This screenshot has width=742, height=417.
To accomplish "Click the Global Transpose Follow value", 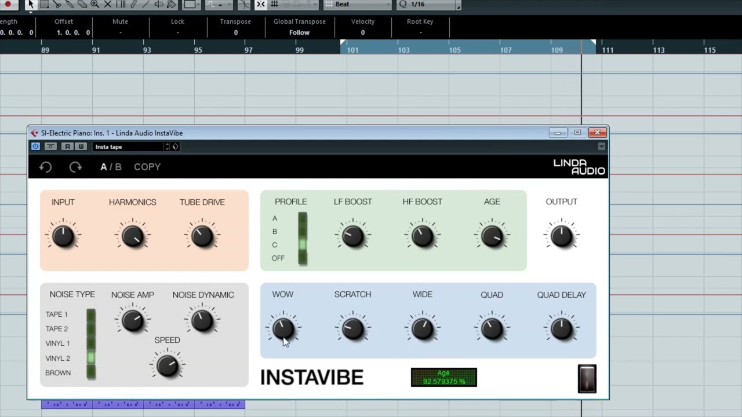I will click(300, 32).
